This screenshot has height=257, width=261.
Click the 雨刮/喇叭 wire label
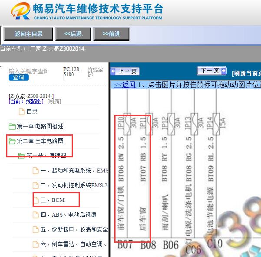point(165,212)
